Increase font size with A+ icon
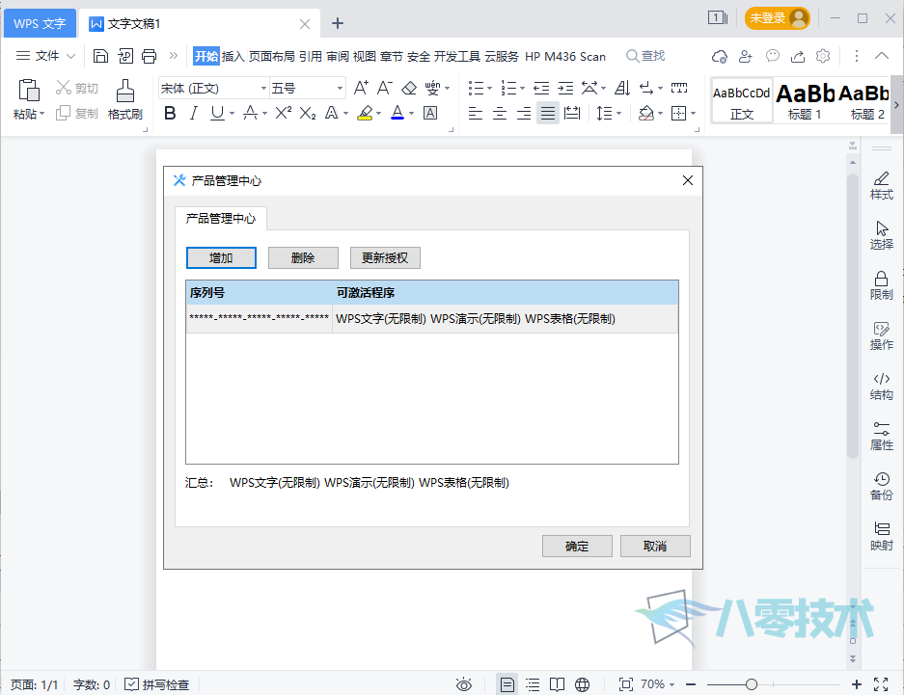Viewport: 904px width, 695px height. coord(361,88)
